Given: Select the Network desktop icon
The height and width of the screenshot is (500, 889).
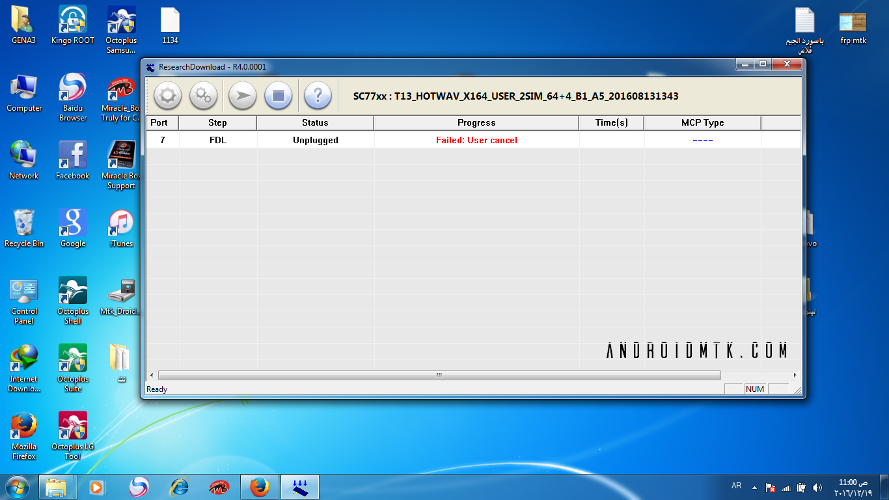Looking at the screenshot, I should [24, 160].
